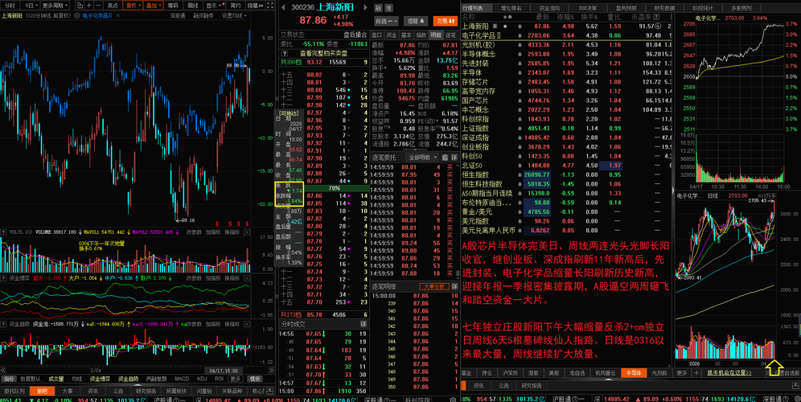Open 分时成交 detail 详 icon

[x=364, y=324]
